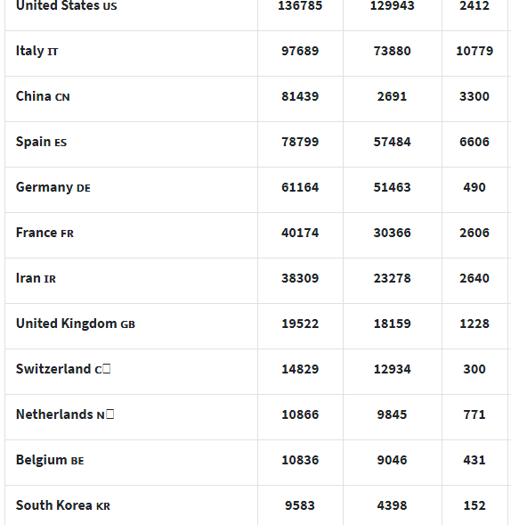Select United States 129943 value
The image size is (511, 525).
point(392,5)
